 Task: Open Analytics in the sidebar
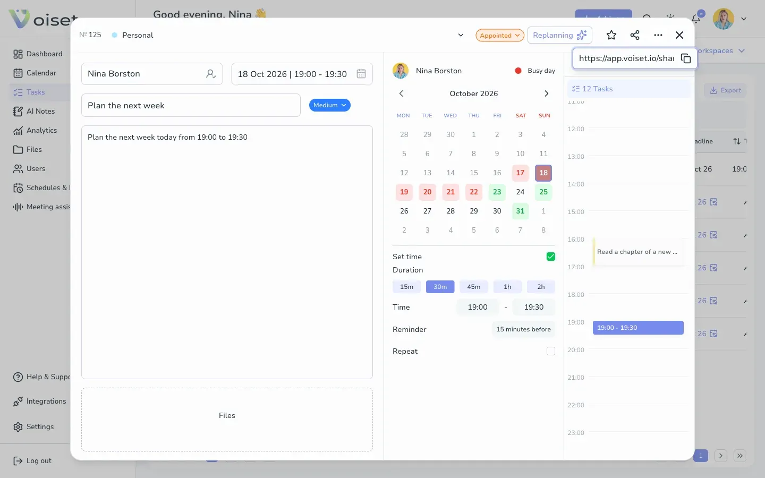(35, 130)
